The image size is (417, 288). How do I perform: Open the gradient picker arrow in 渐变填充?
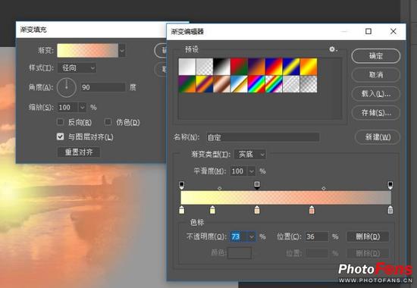pyautogui.click(x=122, y=51)
